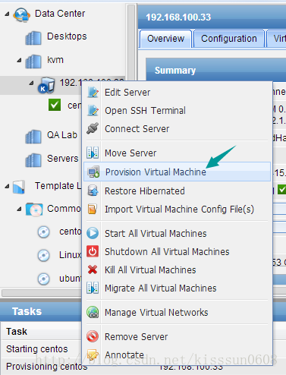This screenshot has height=375, width=286.
Task: Click the 'Starting centos' task row
Action: point(41,349)
